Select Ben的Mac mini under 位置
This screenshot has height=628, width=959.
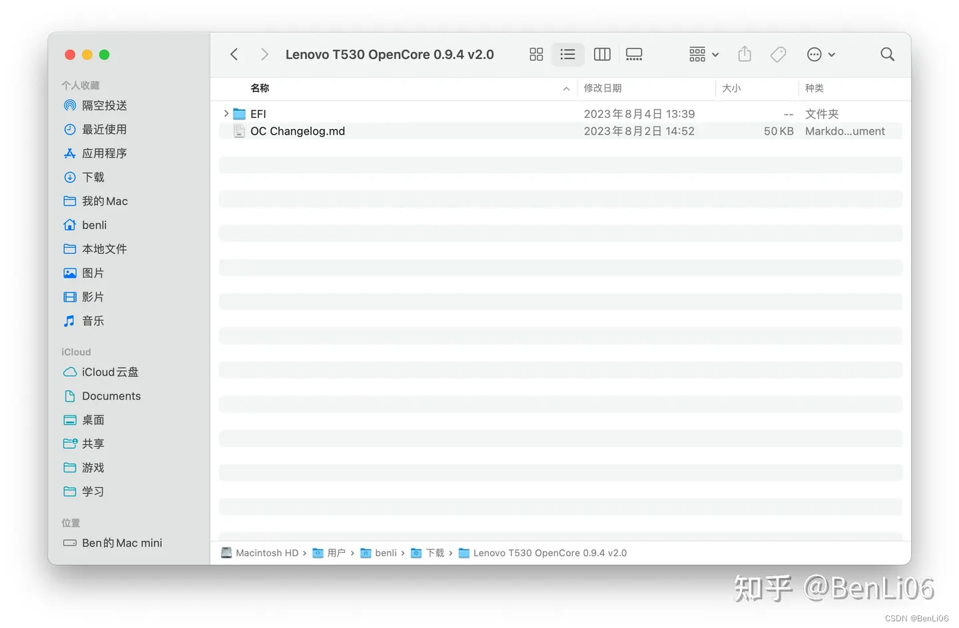(113, 543)
